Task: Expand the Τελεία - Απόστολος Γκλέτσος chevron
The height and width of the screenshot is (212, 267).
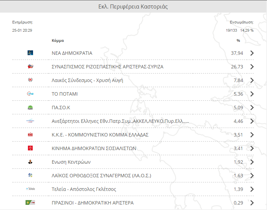Action: pyautogui.click(x=252, y=189)
